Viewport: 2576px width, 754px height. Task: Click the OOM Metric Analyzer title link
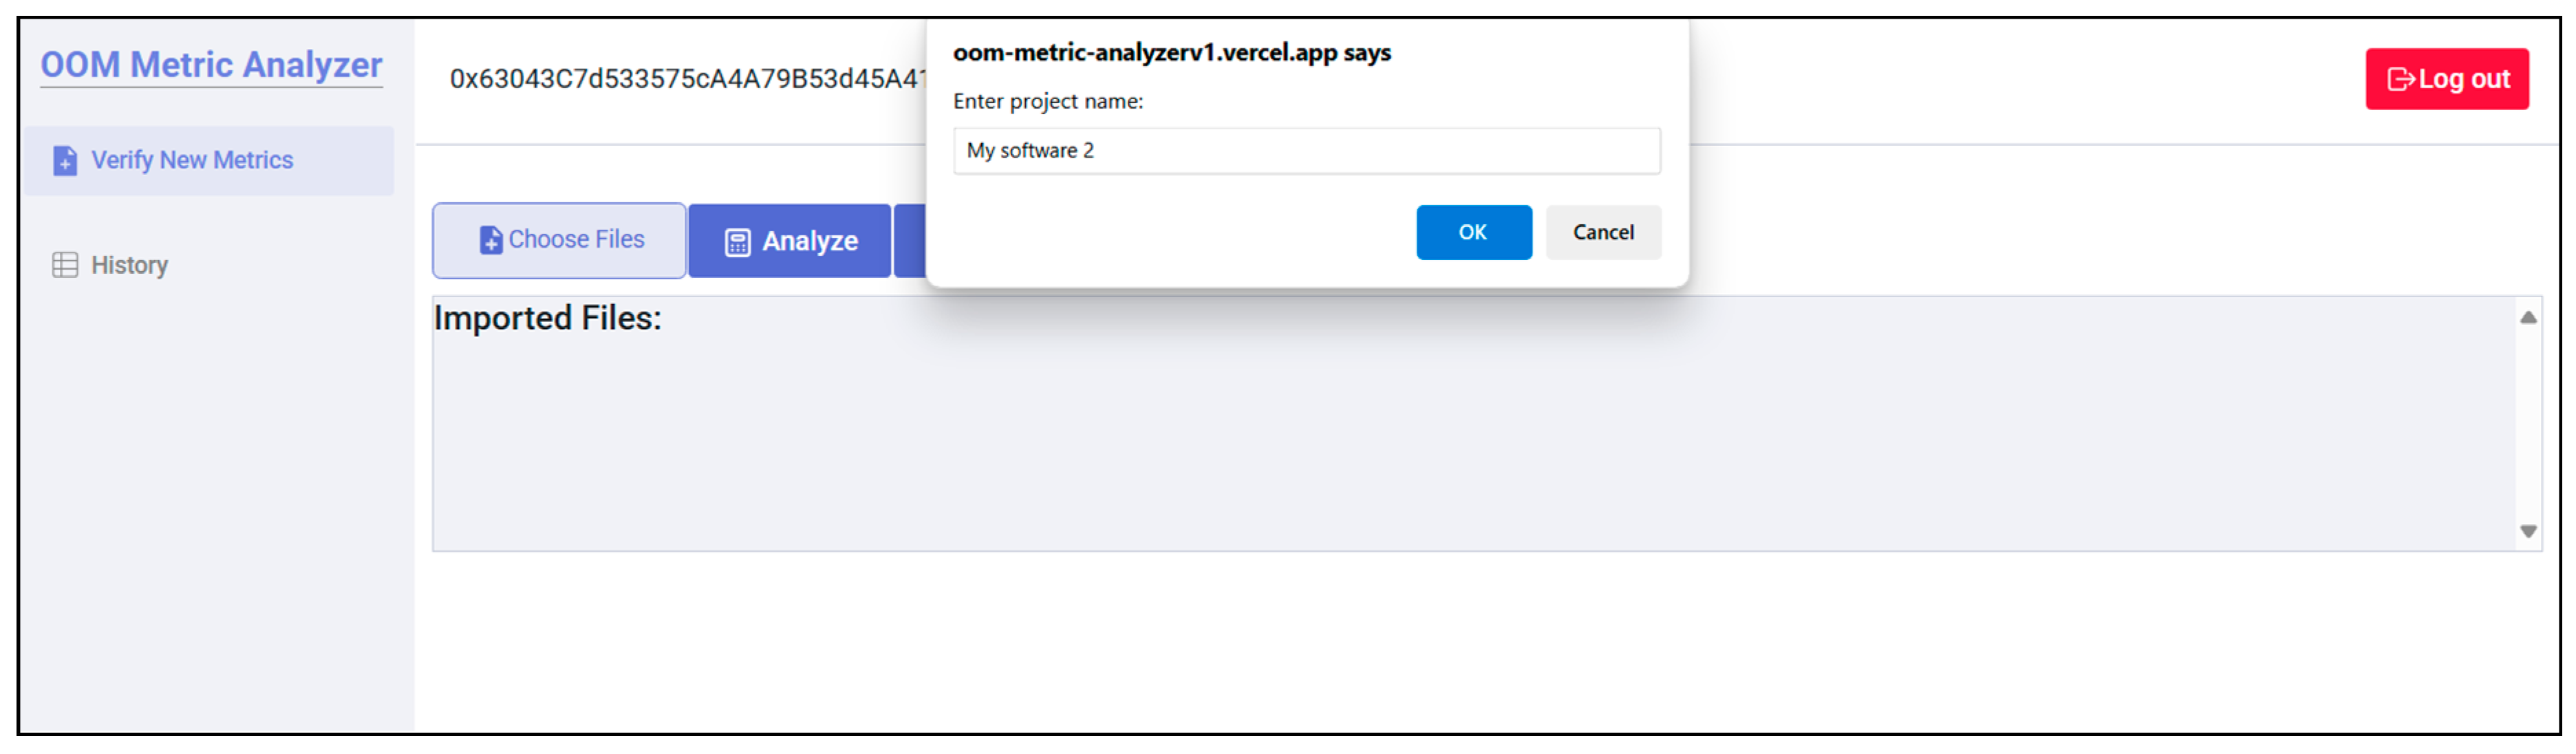211,65
